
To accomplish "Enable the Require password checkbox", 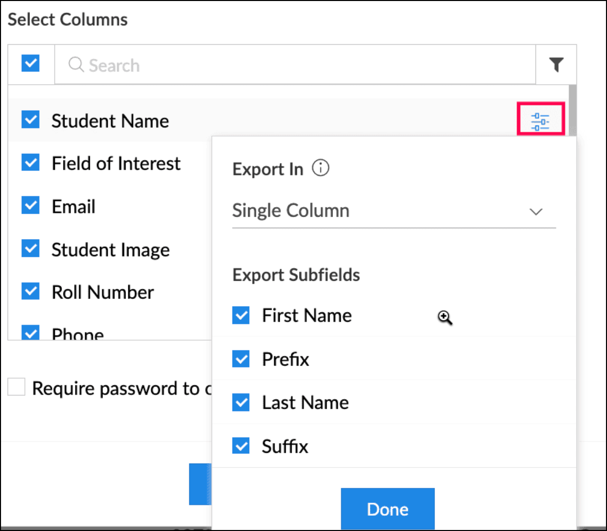I will [x=17, y=387].
